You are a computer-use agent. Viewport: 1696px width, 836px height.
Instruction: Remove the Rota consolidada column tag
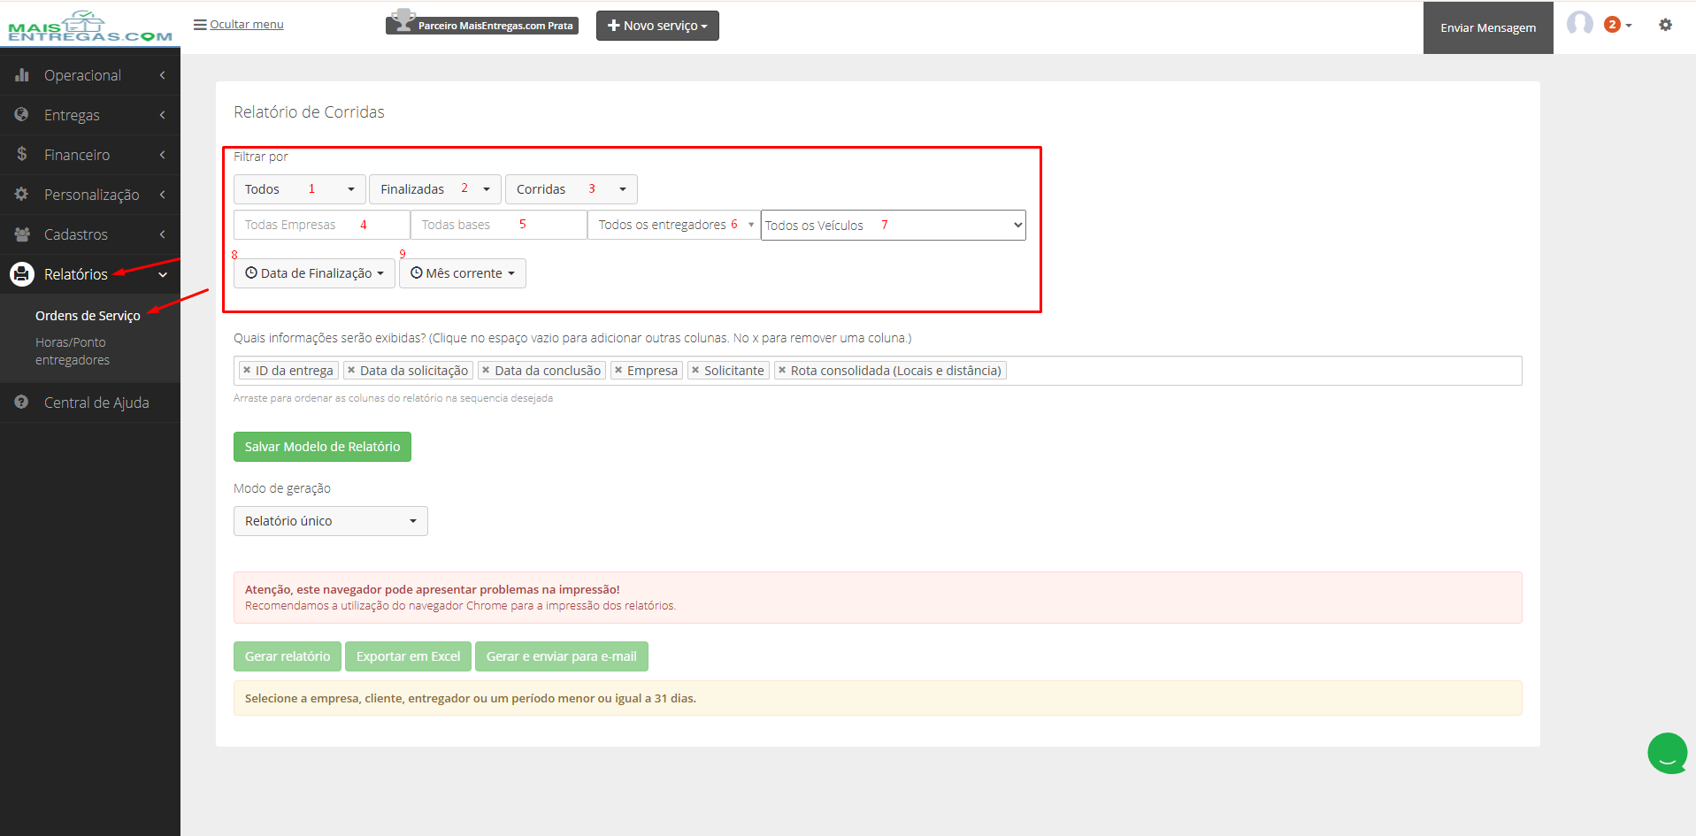[x=782, y=371]
